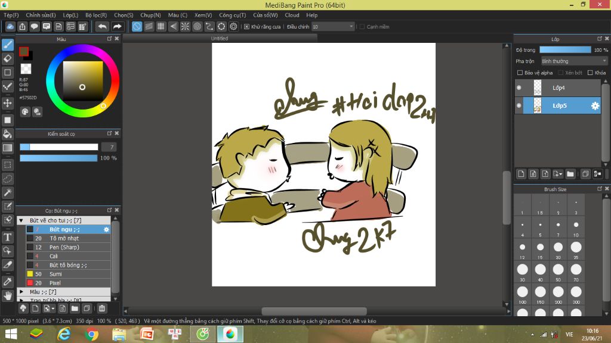This screenshot has width=611, height=343.
Task: Open Google Chrome from taskbar
Action: pos(91,335)
